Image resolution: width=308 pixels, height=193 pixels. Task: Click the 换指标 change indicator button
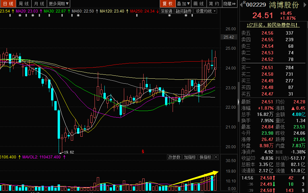(205, 157)
